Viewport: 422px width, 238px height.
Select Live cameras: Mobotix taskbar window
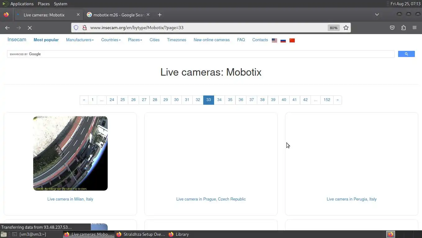89,234
